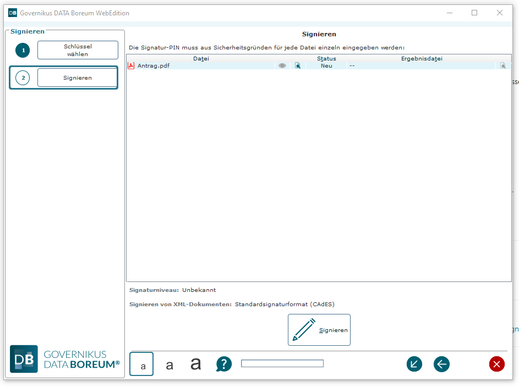Click the back arrow navigation icon
This screenshot has height=387, width=519.
click(x=441, y=364)
